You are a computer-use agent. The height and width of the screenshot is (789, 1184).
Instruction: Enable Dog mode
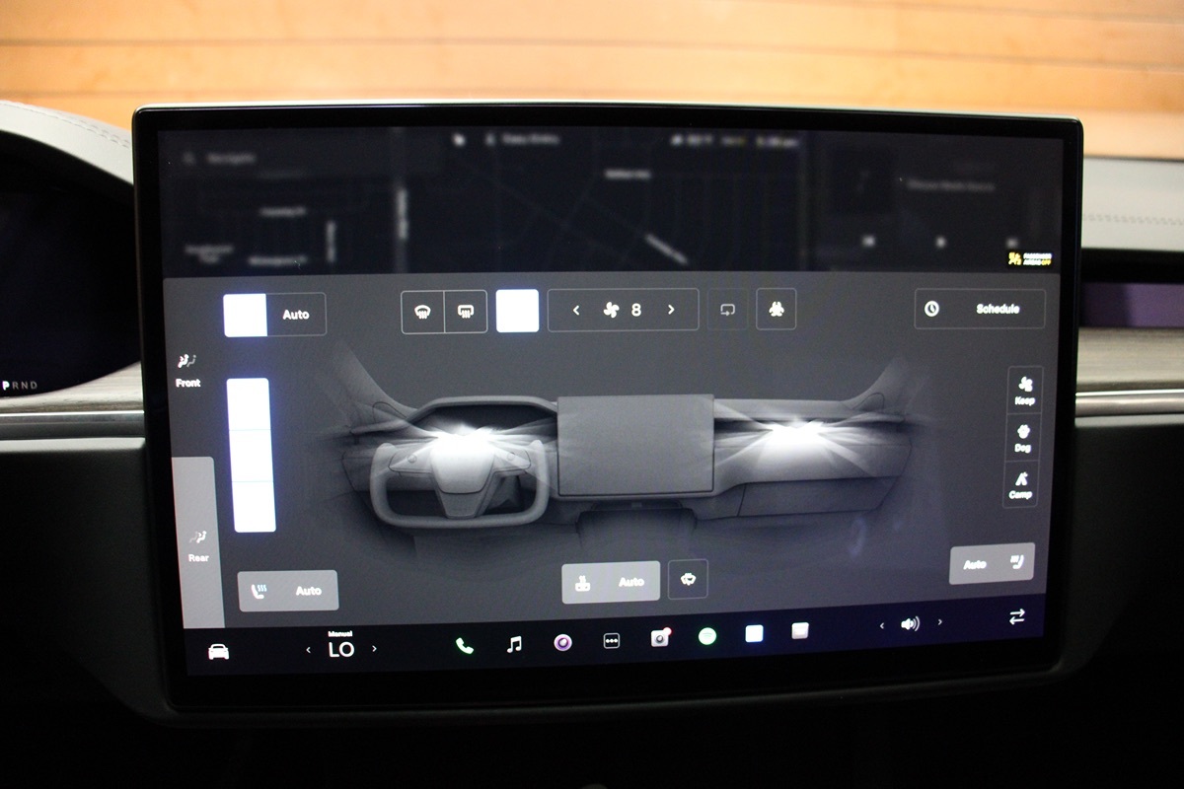[1022, 437]
